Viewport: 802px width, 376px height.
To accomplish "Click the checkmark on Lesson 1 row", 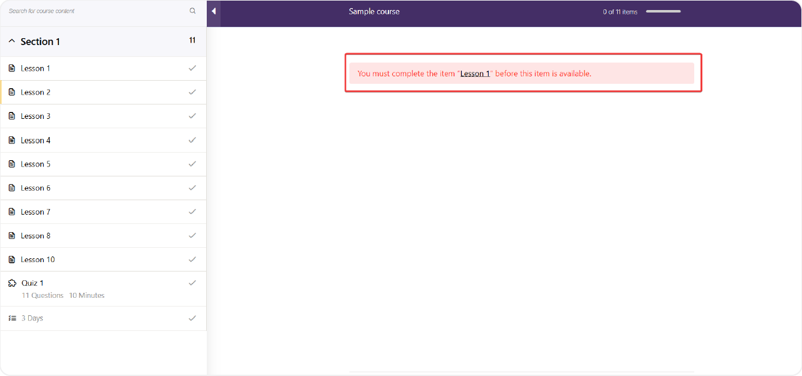I will (x=192, y=68).
